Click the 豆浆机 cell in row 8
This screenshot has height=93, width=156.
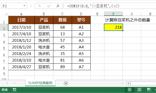click(x=44, y=67)
